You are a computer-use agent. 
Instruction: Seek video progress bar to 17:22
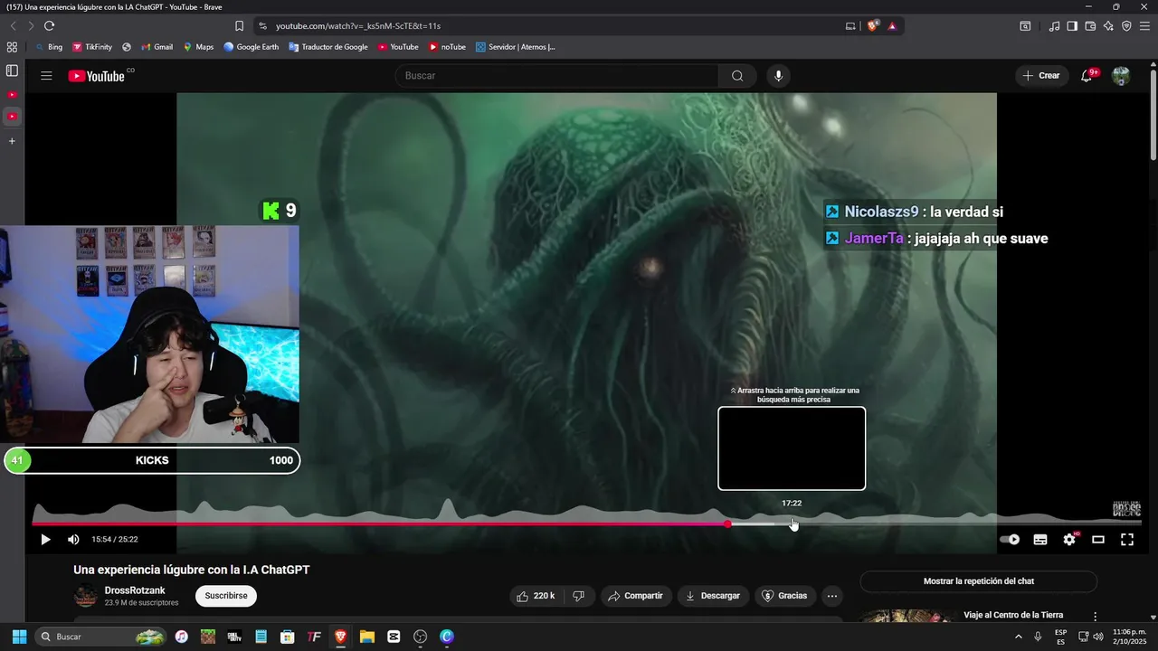(792, 524)
